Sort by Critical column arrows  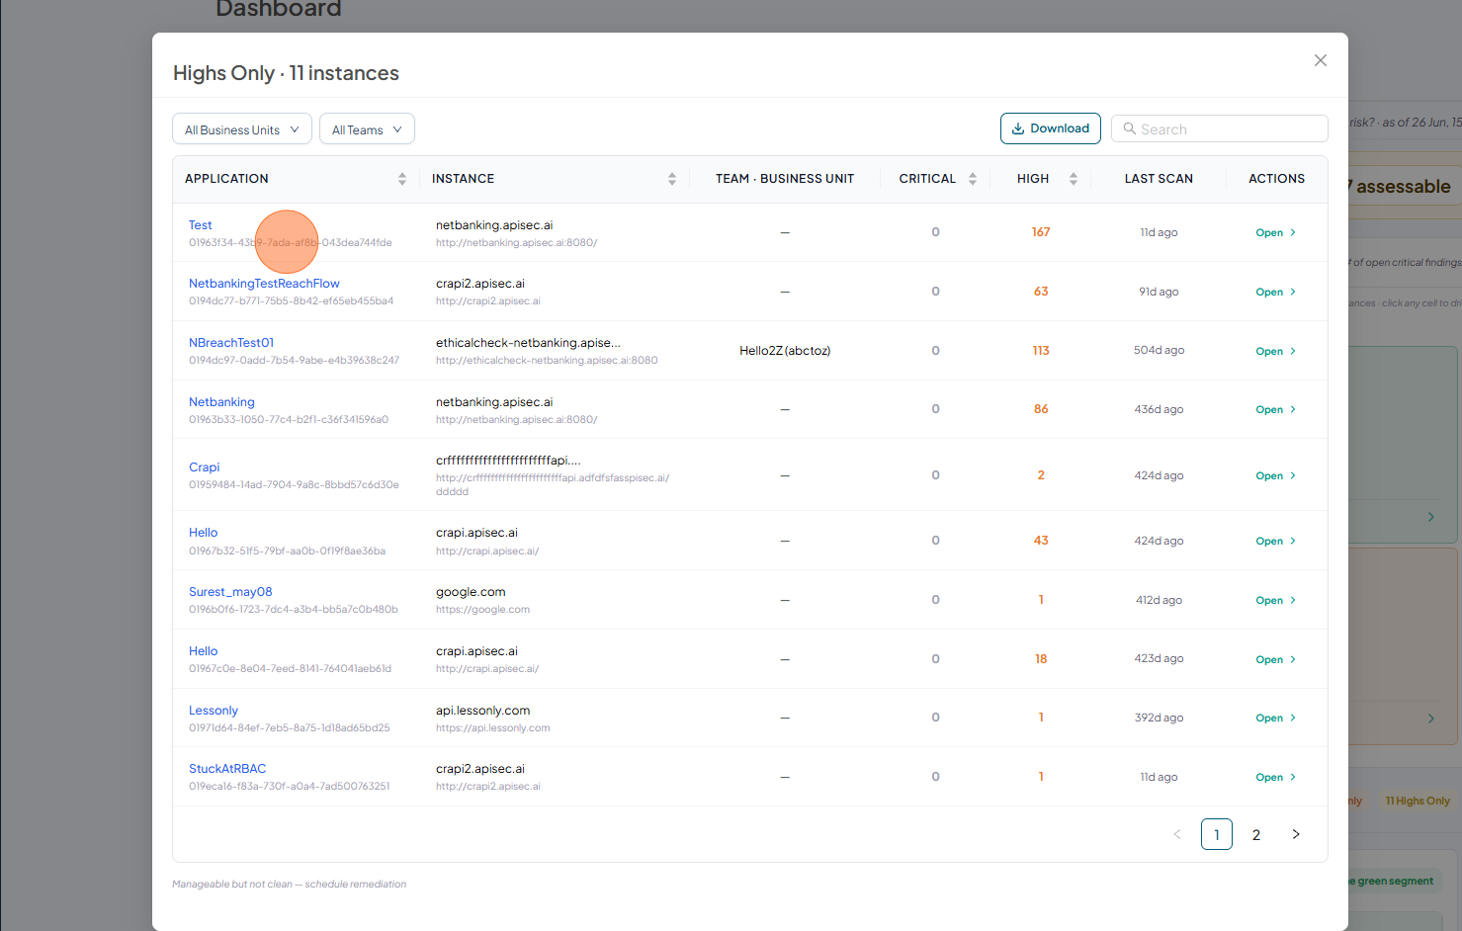pyautogui.click(x=973, y=179)
